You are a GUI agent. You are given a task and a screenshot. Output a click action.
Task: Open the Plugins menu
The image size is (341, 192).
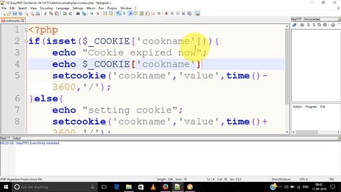click(x=112, y=8)
